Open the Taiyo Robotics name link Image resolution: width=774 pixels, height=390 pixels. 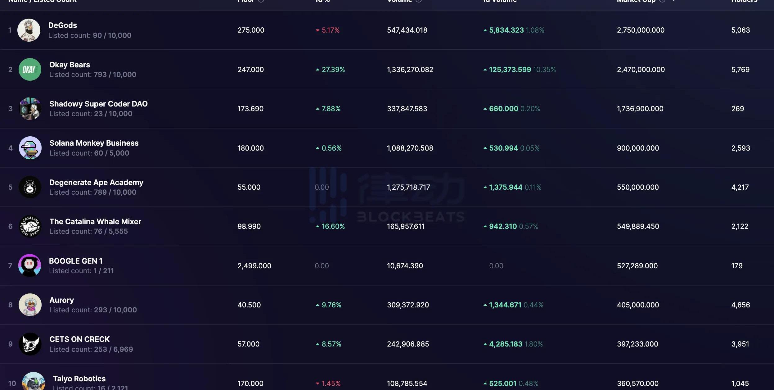coord(79,379)
